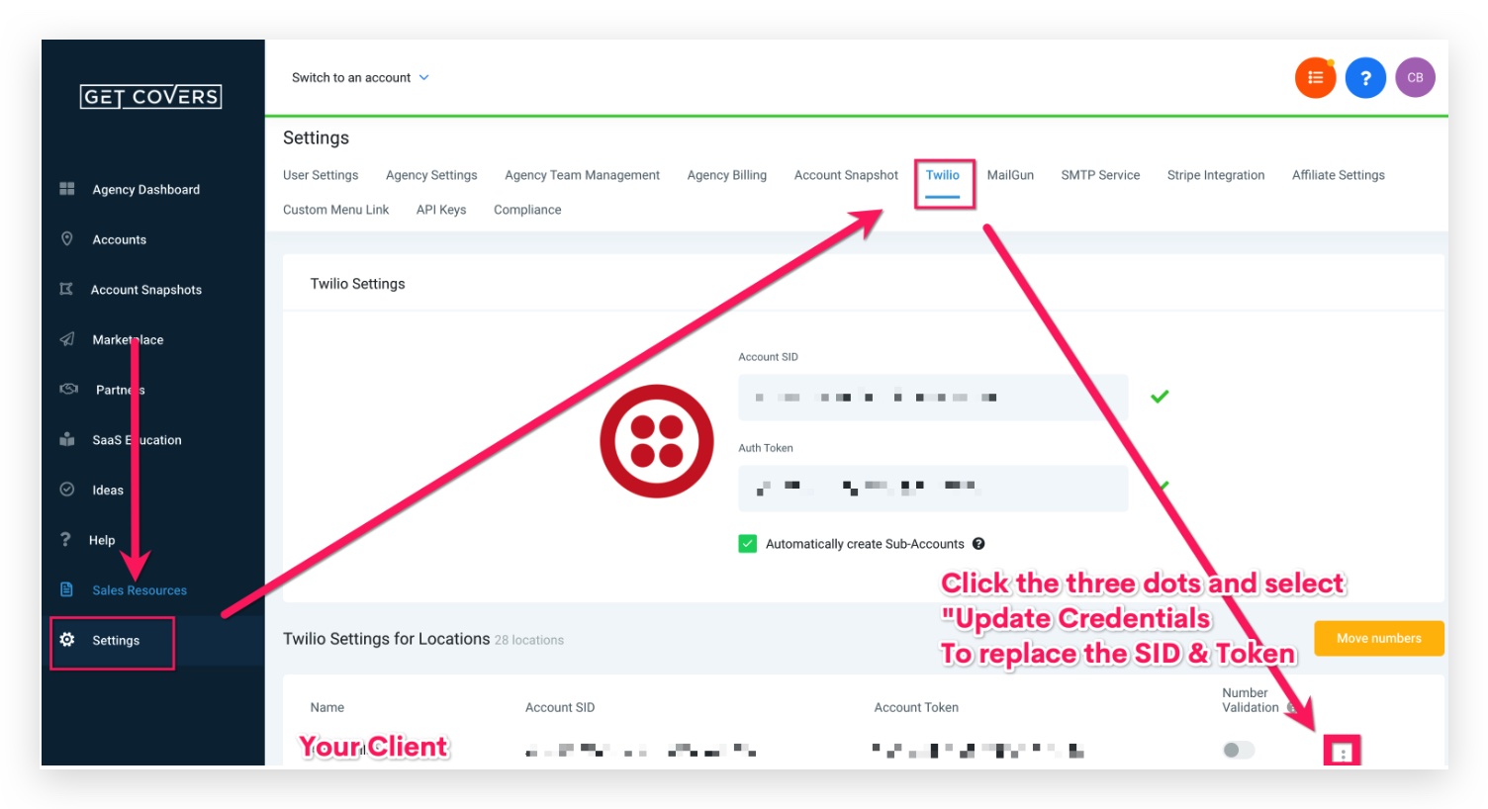This screenshot has height=809, width=1488.
Task: Open Ideas in the sidebar
Action: (x=108, y=490)
